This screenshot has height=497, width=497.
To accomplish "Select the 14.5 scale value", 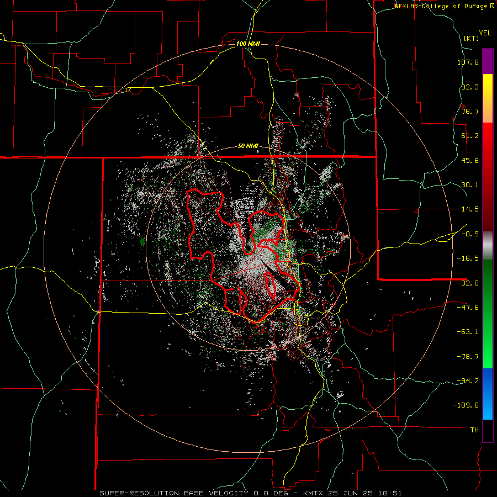I will pyautogui.click(x=470, y=209).
